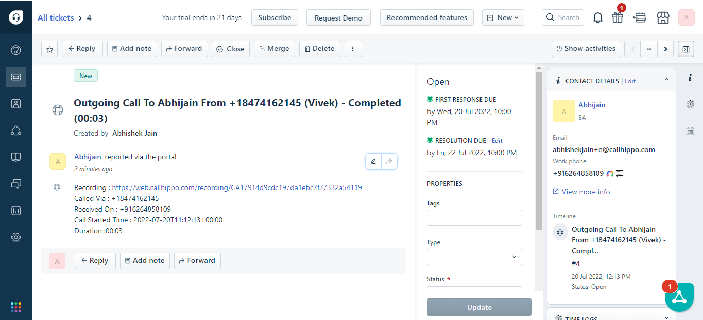The height and width of the screenshot is (320, 703).
Task: Click Reply in the top toolbar
Action: click(82, 49)
